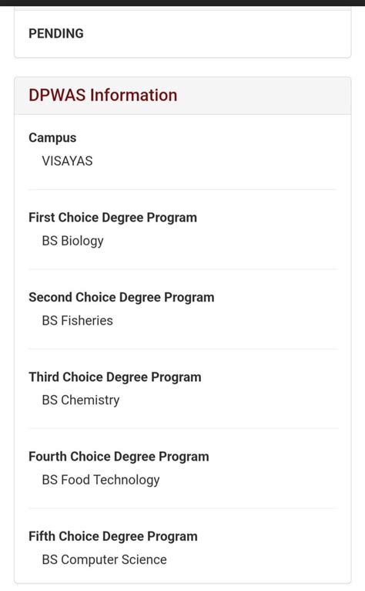Click the First Choice Degree Program label
Screen dimensions: 365x591
[113, 218]
